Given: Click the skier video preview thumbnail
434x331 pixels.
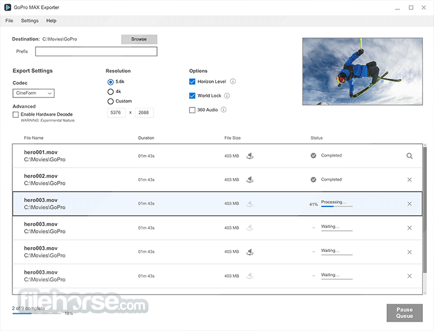Looking at the screenshot, I should pos(362,71).
